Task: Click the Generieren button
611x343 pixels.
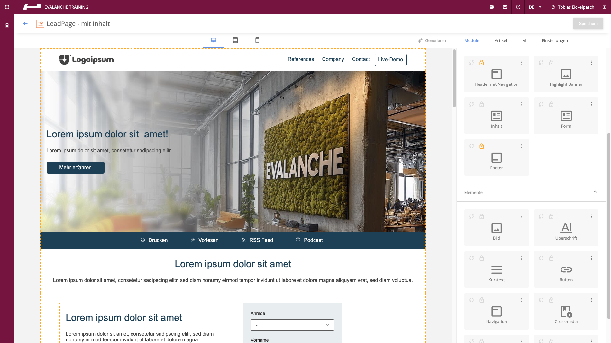Action: 432,40
